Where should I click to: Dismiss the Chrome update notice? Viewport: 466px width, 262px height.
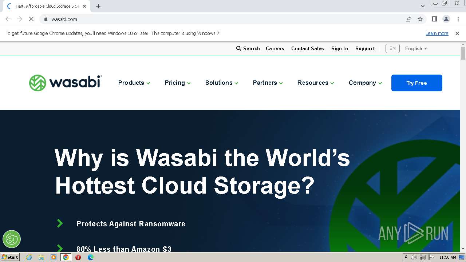pos(457,33)
